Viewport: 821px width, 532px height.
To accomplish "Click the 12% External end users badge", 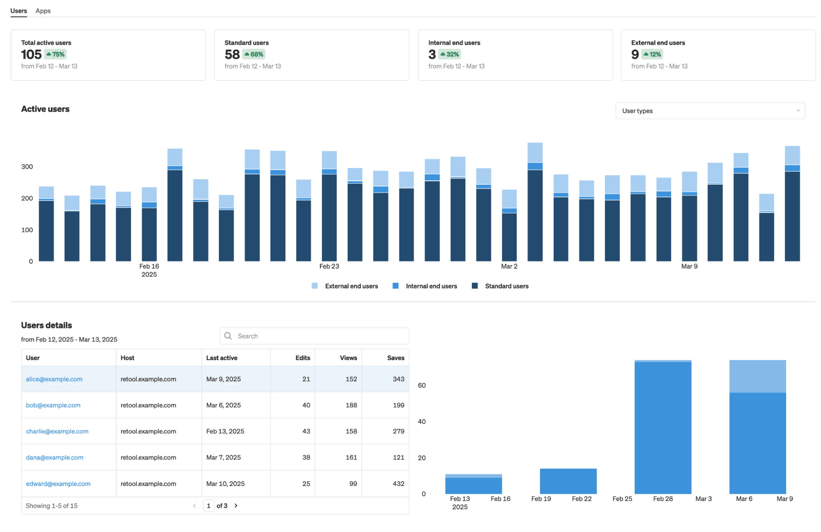I will pyautogui.click(x=652, y=54).
